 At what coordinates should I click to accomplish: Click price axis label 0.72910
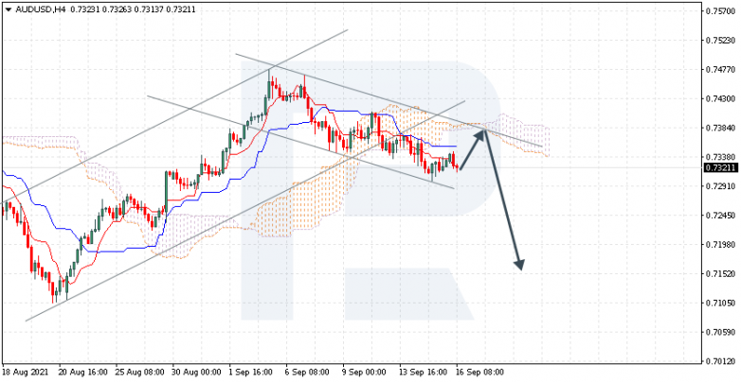(x=721, y=187)
